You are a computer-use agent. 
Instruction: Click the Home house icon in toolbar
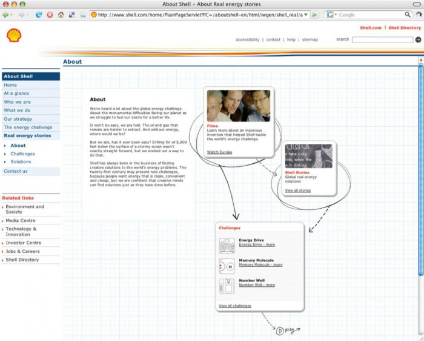pos(61,15)
